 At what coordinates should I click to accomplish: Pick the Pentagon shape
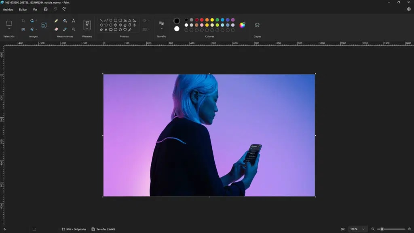(x=106, y=25)
